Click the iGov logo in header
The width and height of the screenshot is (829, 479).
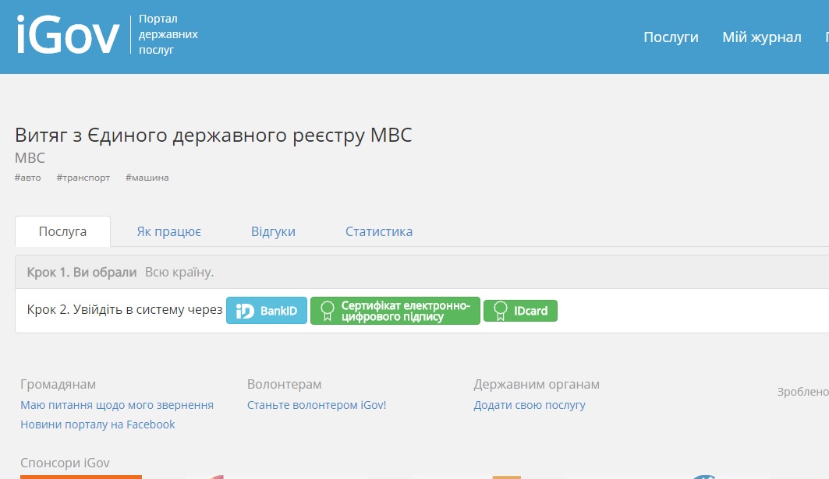[68, 35]
